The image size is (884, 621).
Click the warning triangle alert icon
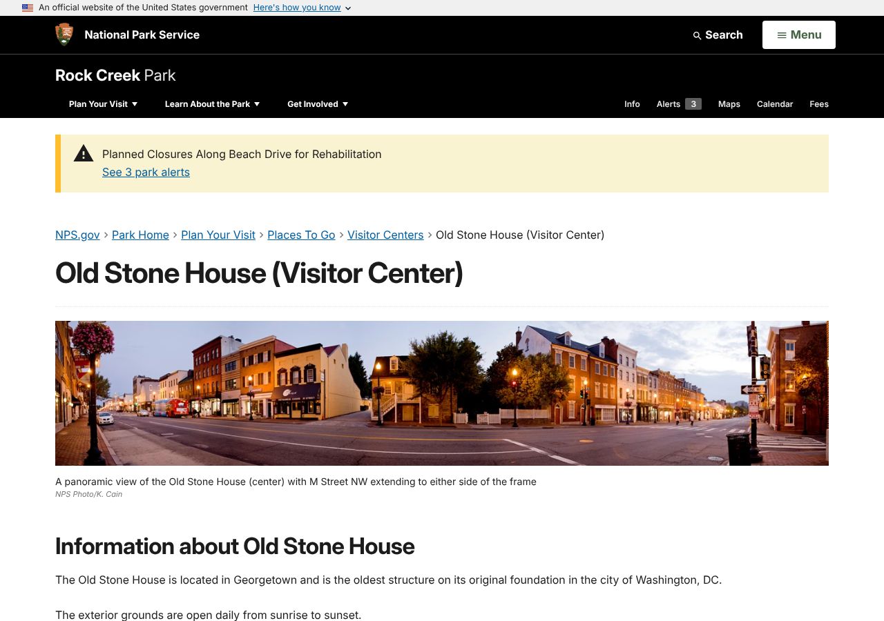[84, 153]
